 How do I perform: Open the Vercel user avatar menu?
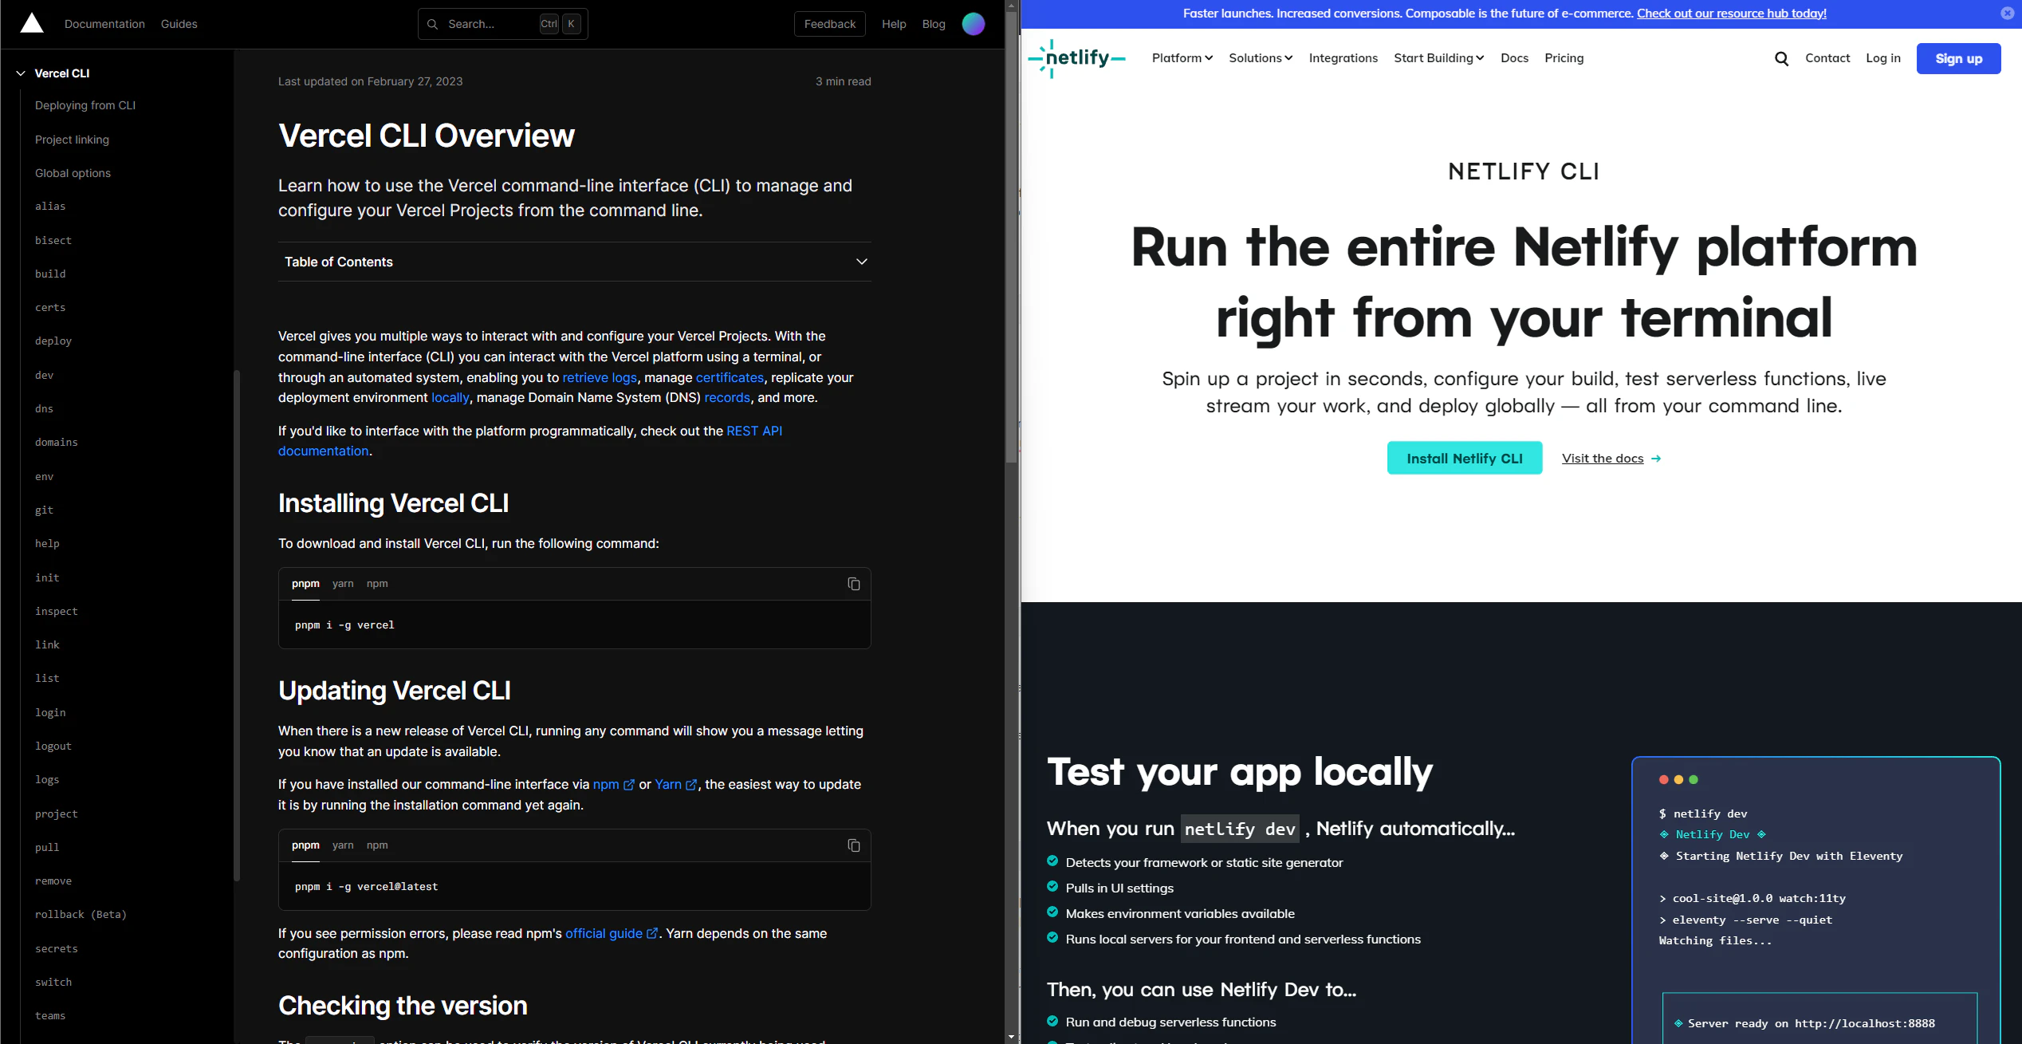pyautogui.click(x=973, y=24)
